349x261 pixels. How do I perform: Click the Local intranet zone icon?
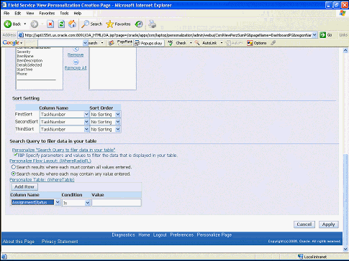pyautogui.click(x=301, y=257)
